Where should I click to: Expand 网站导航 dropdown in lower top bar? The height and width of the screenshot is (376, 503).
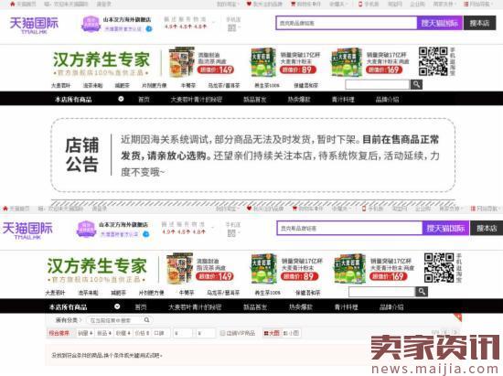tap(485, 209)
